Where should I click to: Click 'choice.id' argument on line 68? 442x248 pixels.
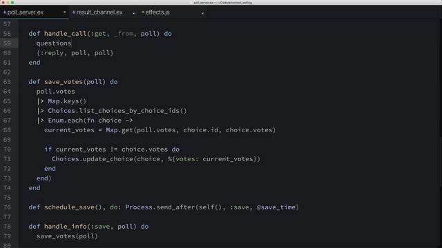(x=200, y=130)
